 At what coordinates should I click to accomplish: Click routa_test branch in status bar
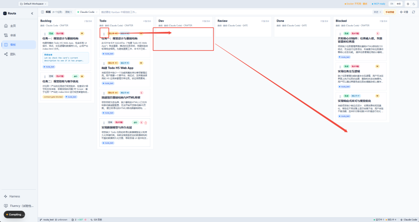click(54, 220)
